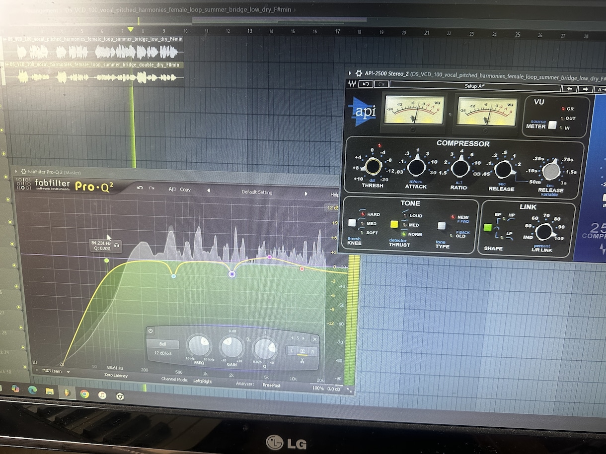
Task: Toggle the VU source METER button
Action: [x=552, y=125]
